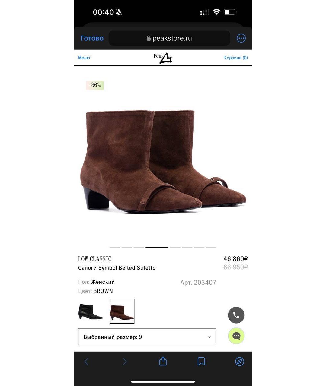326x386 pixels.
Task: Tap the compass open-in-Safari icon
Action: click(239, 361)
